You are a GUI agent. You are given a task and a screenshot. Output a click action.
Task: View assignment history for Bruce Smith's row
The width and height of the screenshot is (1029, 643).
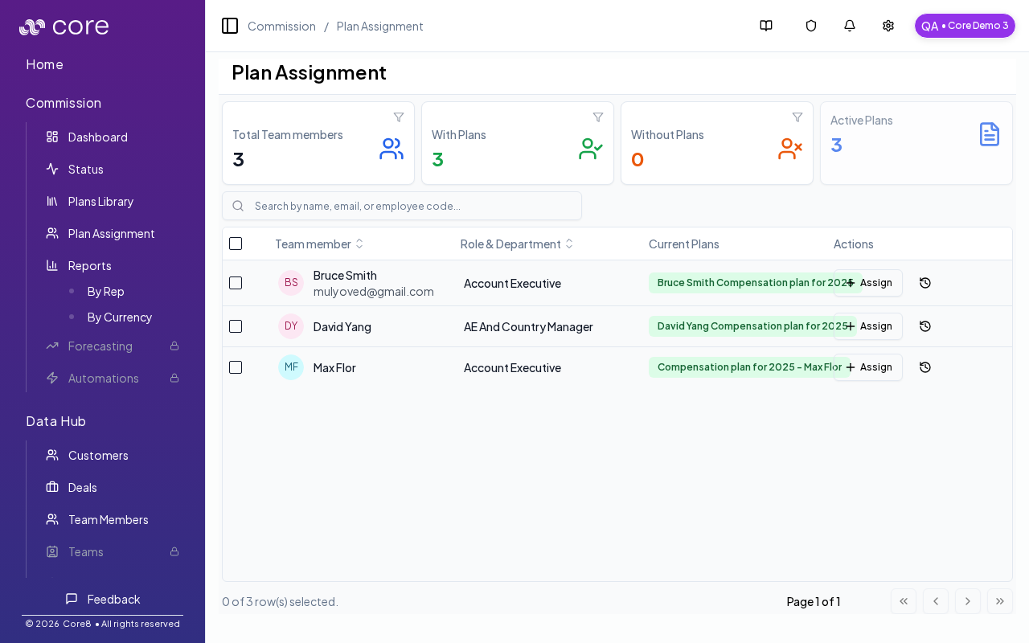click(x=925, y=283)
